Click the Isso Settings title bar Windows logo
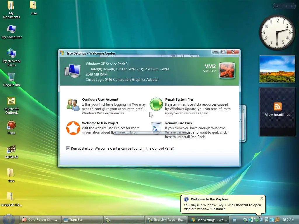The width and height of the screenshot is (299, 224). click(x=62, y=53)
